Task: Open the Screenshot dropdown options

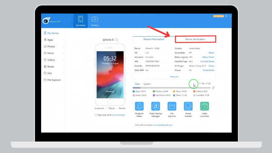Action: coord(101,108)
